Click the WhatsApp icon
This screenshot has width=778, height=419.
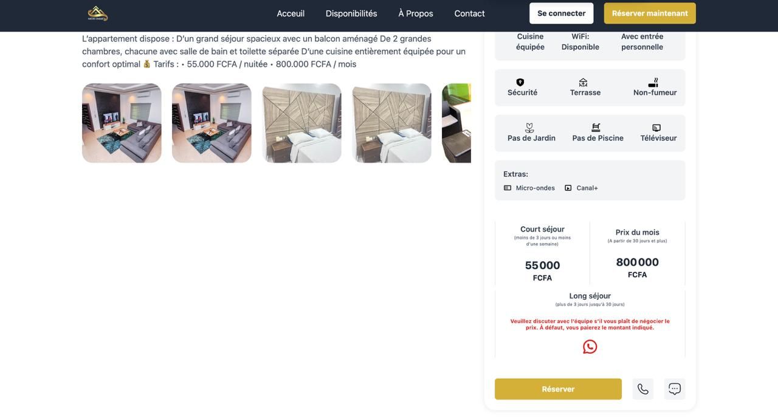(x=590, y=347)
